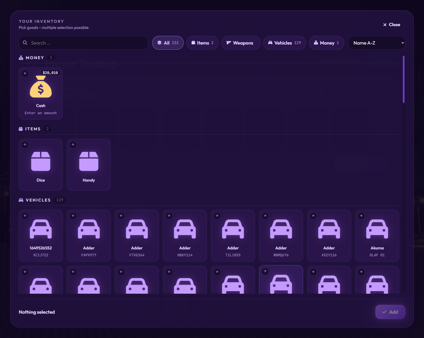Pick the car icon labeled 1649526552
The height and width of the screenshot is (338, 424).
click(x=41, y=229)
